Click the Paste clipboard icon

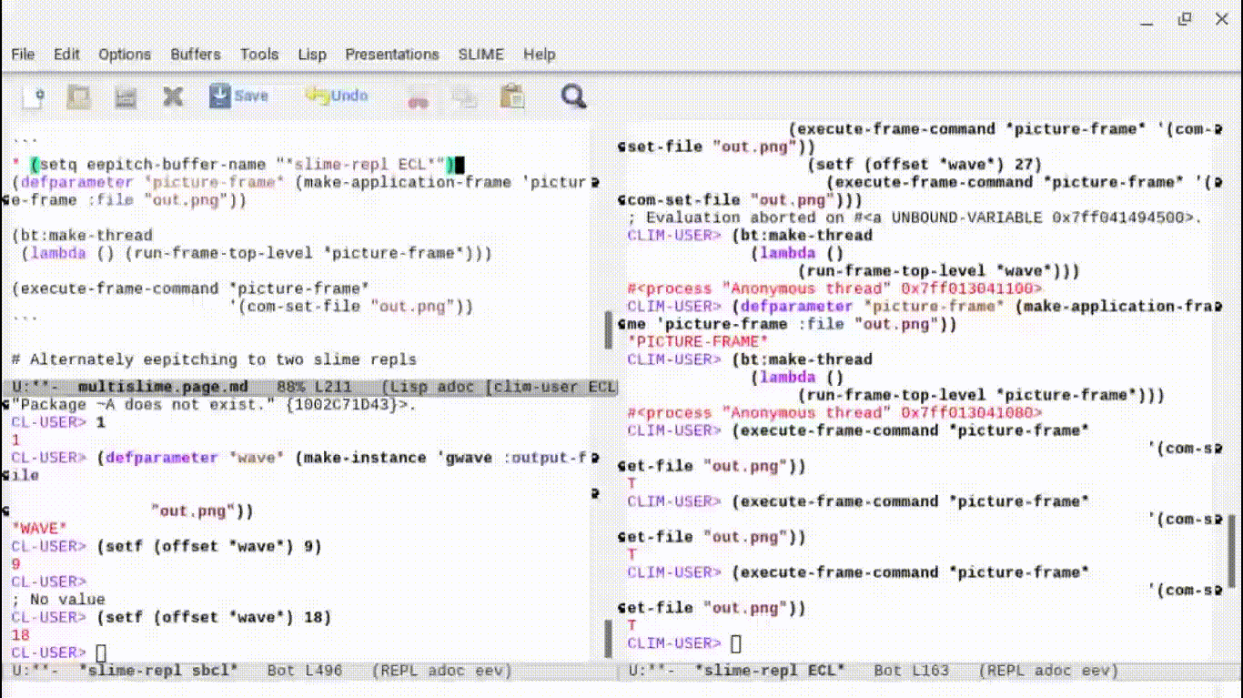click(512, 96)
